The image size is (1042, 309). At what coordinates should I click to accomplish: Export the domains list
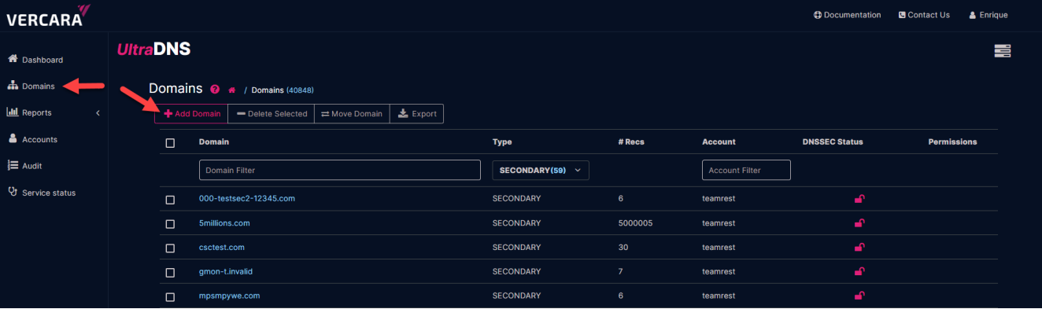(x=416, y=114)
